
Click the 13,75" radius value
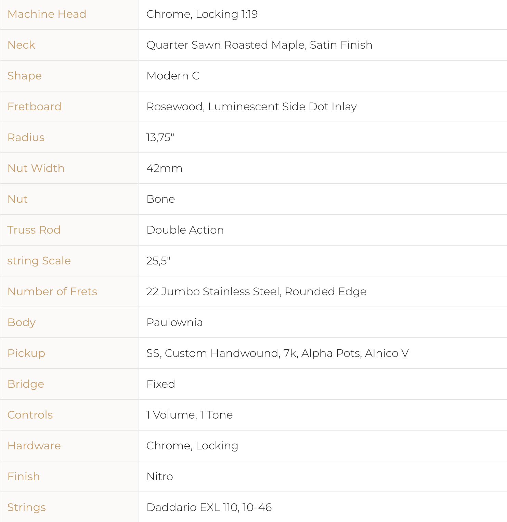click(160, 137)
